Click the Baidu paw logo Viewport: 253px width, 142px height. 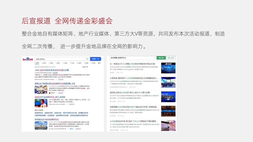click(x=28, y=59)
